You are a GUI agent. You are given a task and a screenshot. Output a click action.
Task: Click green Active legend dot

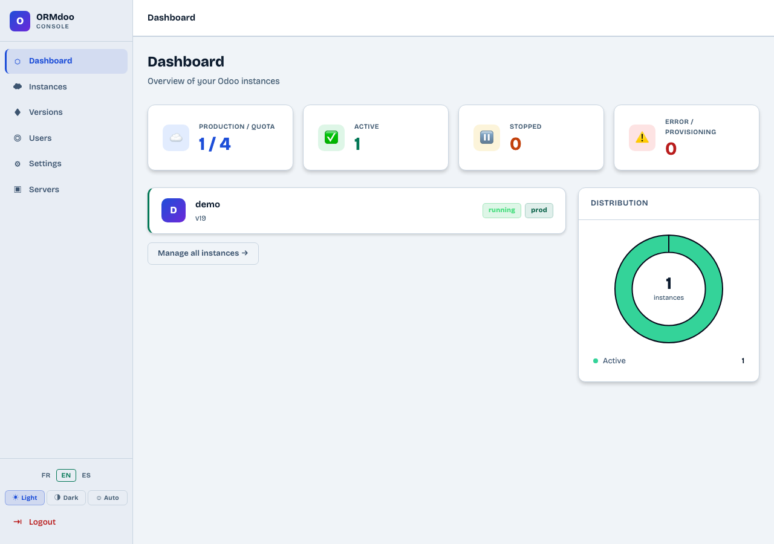596,361
